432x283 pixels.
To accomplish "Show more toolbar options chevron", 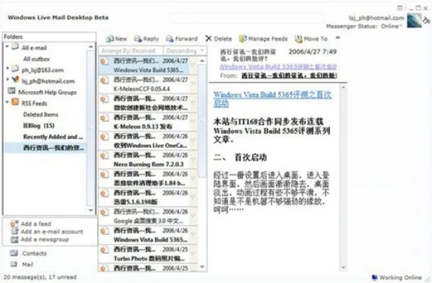I will pyautogui.click(x=338, y=37).
